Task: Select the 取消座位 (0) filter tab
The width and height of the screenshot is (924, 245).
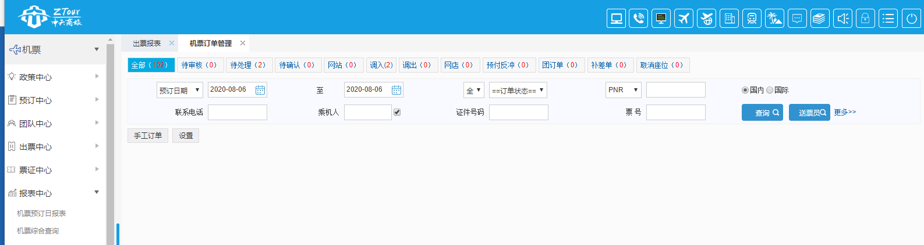Action: click(663, 65)
